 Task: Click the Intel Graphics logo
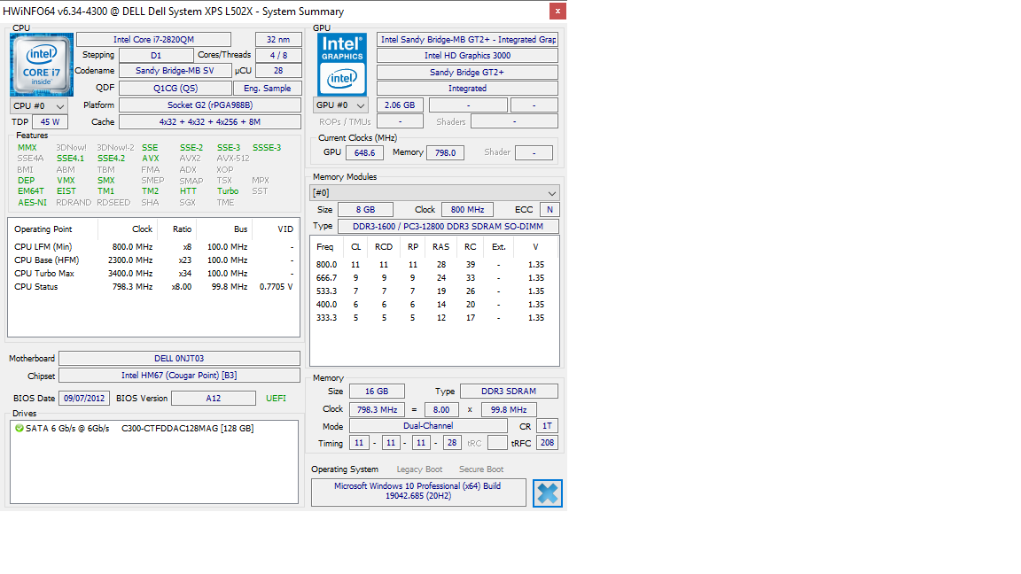coord(341,65)
